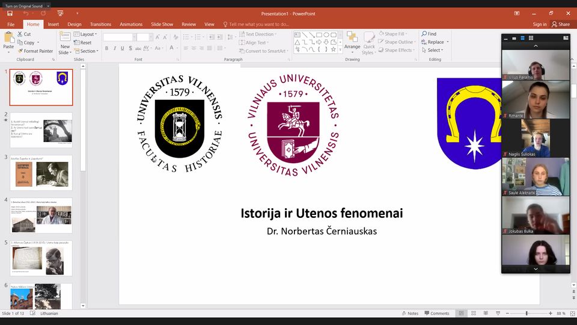Open the Quick Access Toolbar customization arrow
This screenshot has height=325, width=577.
click(x=78, y=13)
